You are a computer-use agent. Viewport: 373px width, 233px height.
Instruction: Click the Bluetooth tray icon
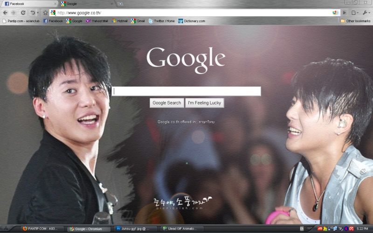pos(346,229)
